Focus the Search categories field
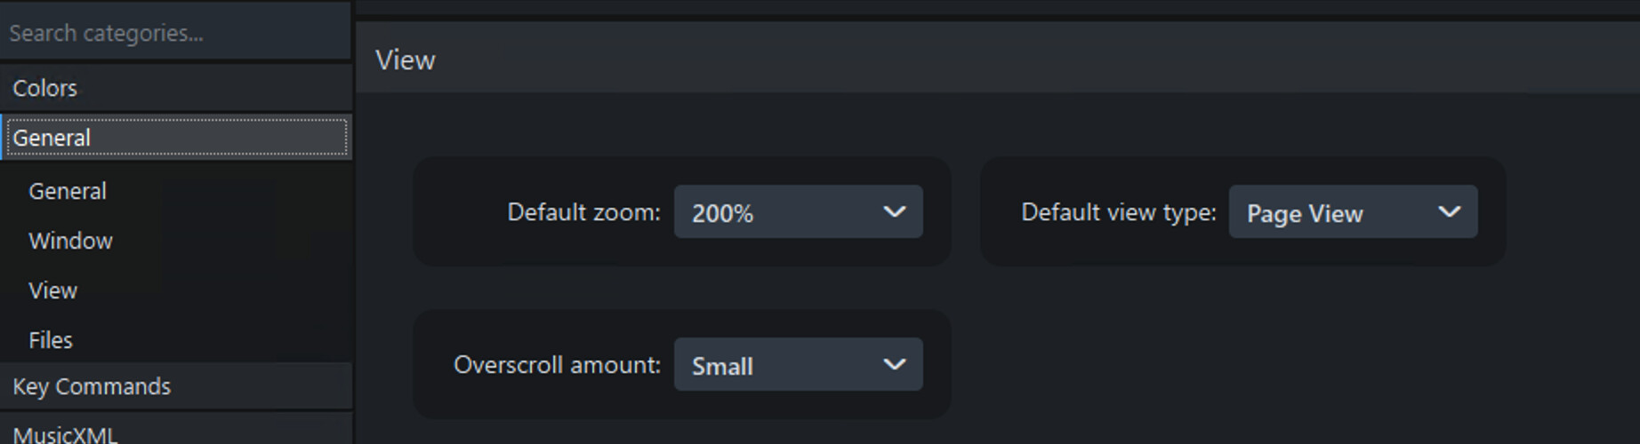 [175, 33]
